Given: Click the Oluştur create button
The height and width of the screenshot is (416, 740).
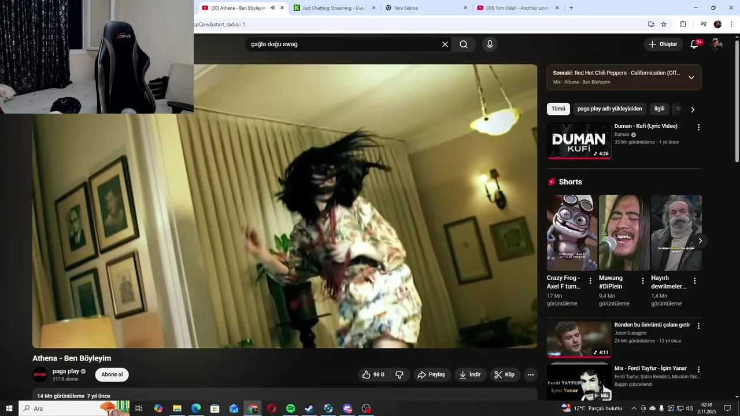Looking at the screenshot, I should click(663, 44).
